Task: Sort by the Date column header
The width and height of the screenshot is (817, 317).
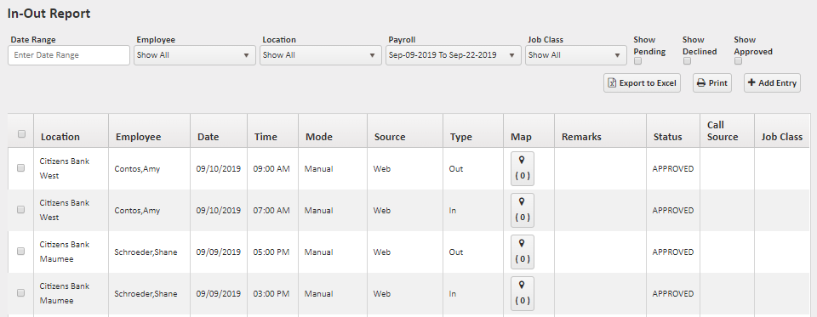Action: (208, 137)
